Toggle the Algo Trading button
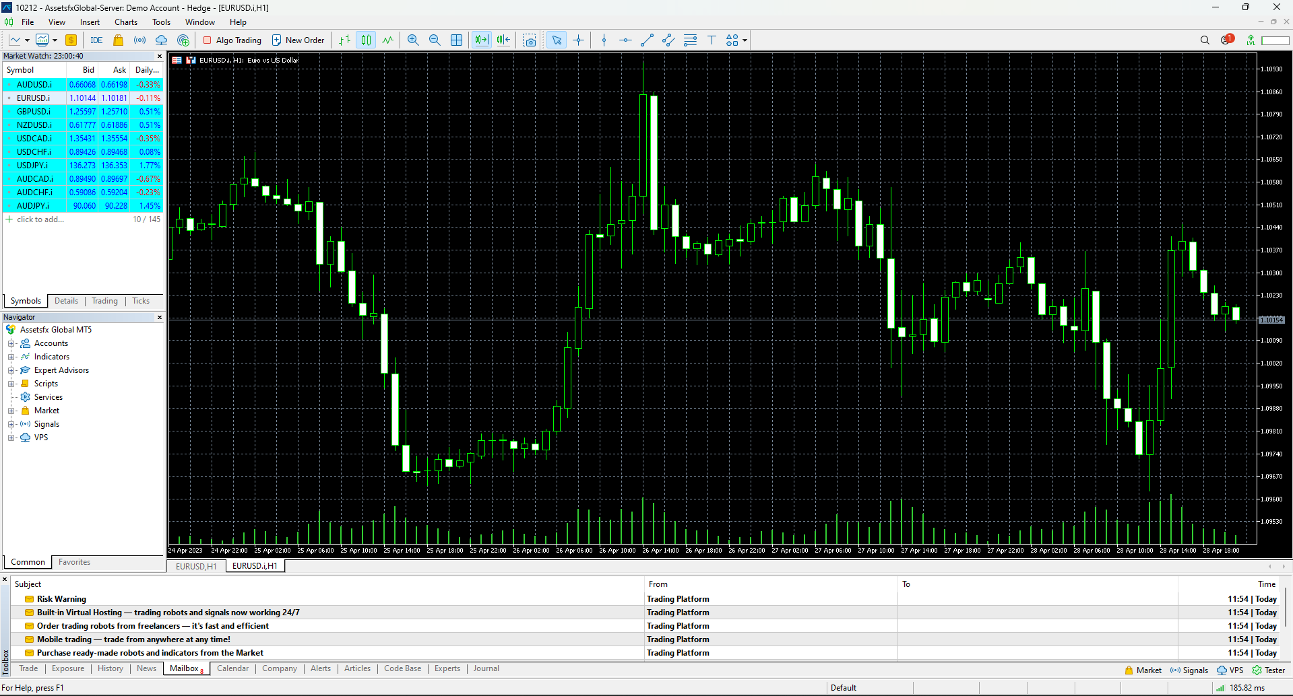Screen dimensions: 1293x696 [232, 40]
